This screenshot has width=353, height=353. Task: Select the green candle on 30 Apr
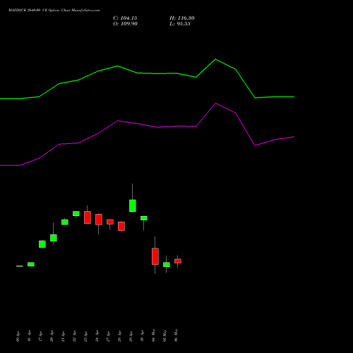pos(144,218)
